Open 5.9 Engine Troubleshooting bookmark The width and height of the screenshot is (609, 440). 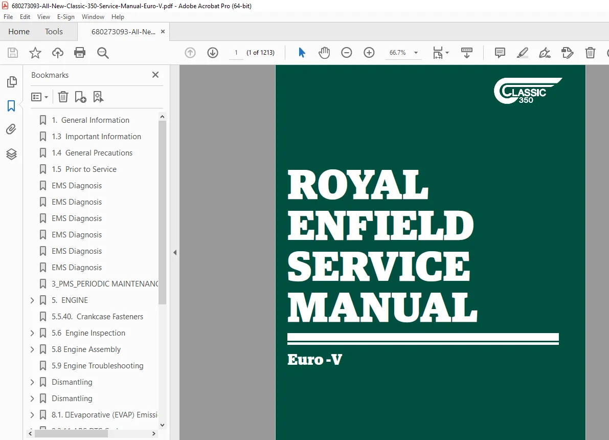click(x=98, y=366)
